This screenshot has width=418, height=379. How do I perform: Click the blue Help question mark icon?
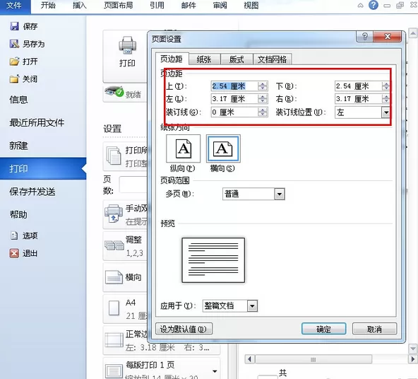tap(374, 5)
